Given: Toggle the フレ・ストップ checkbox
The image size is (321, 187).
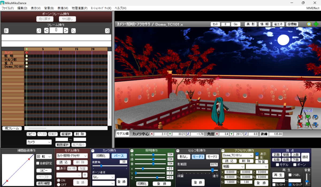Looking at the screenshot, I should click(290, 185).
